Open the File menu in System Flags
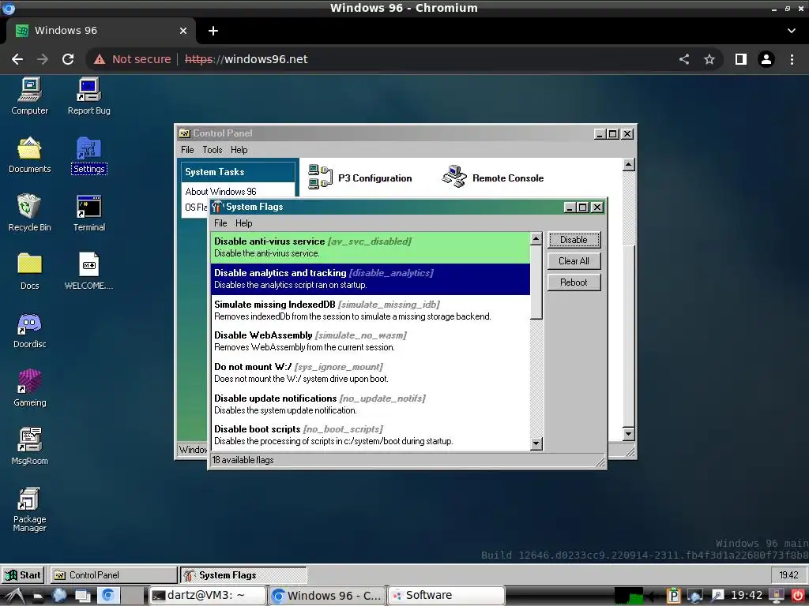 click(x=220, y=223)
